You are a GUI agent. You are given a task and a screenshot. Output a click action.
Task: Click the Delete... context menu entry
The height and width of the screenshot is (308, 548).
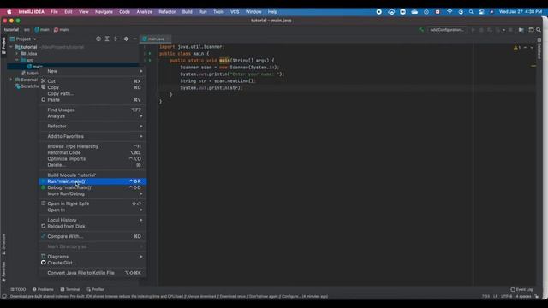pyautogui.click(x=92, y=165)
